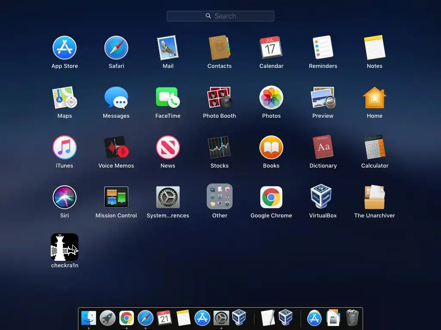Open VirtualBox from the Launchpad grid
Viewport: 441px width, 330px height.
pyautogui.click(x=321, y=196)
